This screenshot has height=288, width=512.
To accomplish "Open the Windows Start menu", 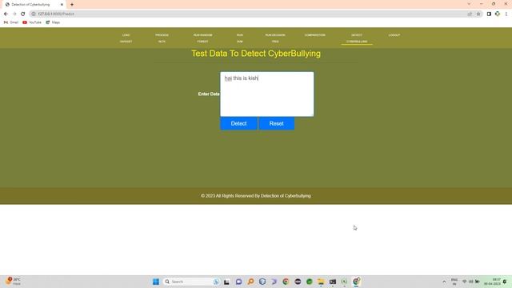I will tap(156, 282).
